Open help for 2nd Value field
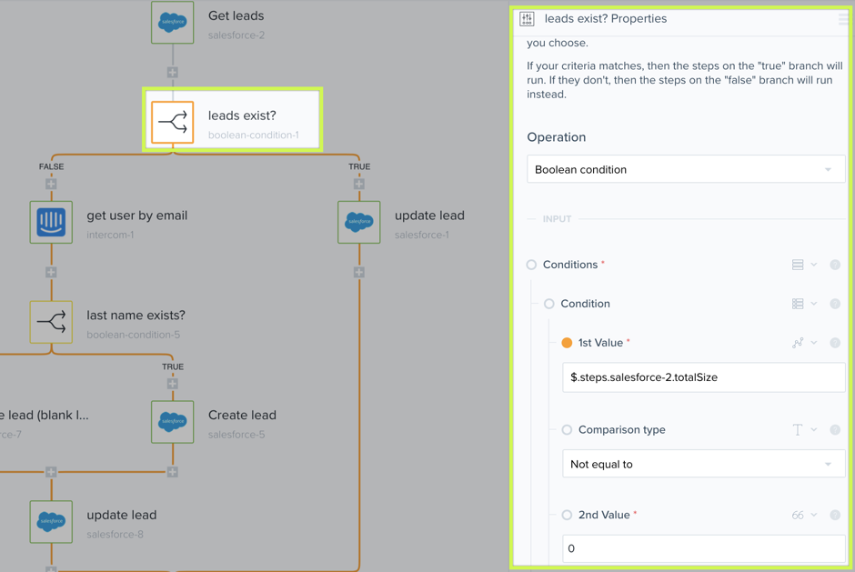 coord(835,515)
